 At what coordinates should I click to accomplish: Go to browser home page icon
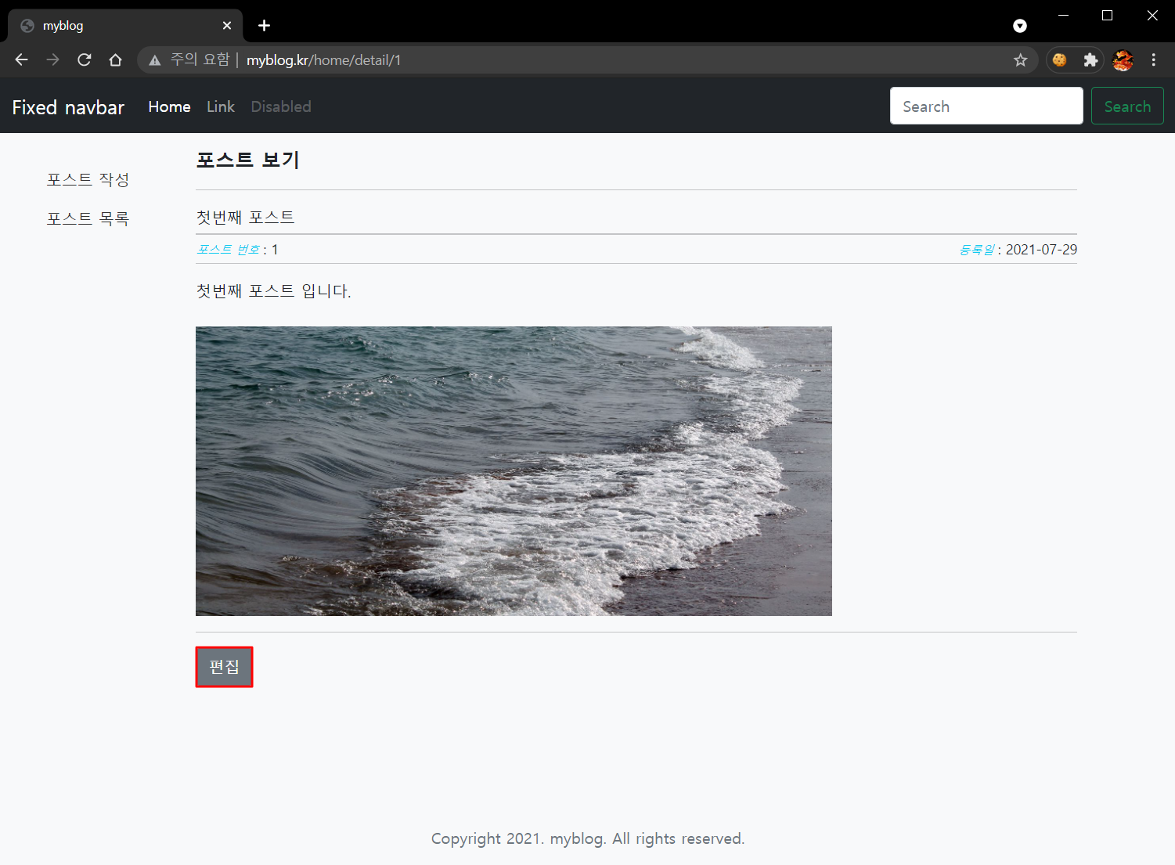click(x=116, y=60)
